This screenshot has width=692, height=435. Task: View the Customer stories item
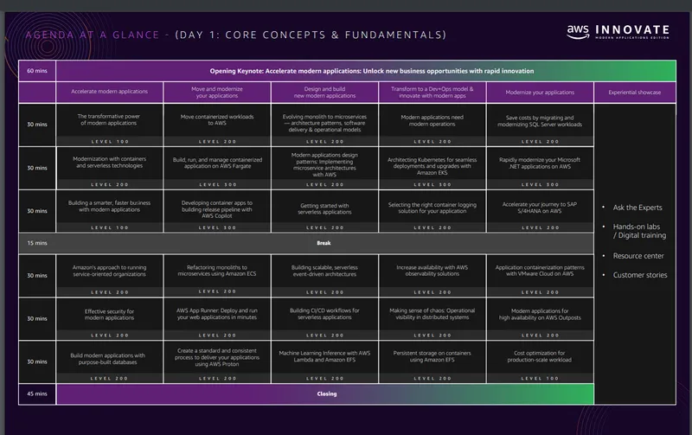pyautogui.click(x=640, y=275)
